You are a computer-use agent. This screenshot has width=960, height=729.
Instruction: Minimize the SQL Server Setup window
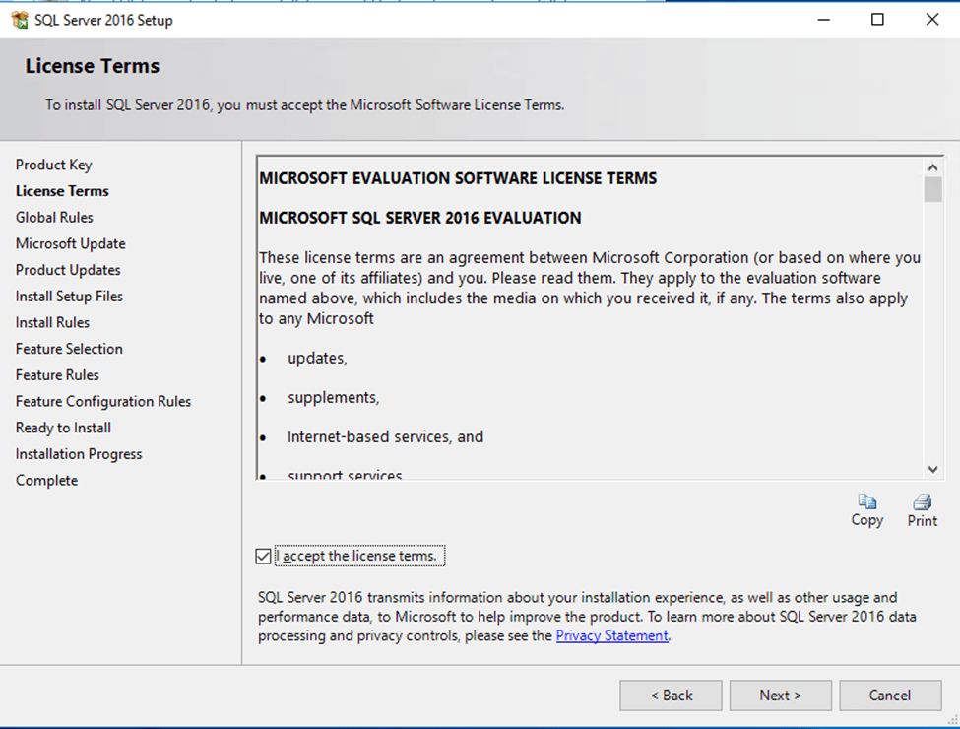point(822,20)
